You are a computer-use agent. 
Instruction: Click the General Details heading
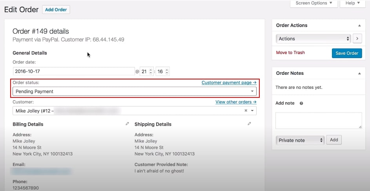pyautogui.click(x=30, y=53)
